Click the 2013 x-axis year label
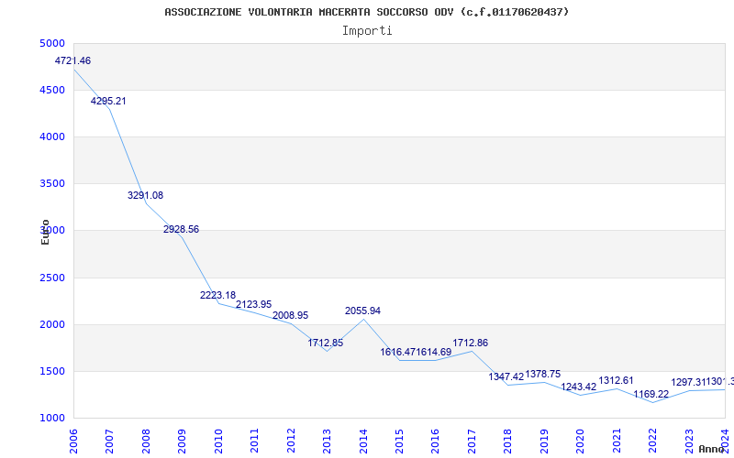This screenshot has height=458, width=734. pyautogui.click(x=327, y=442)
